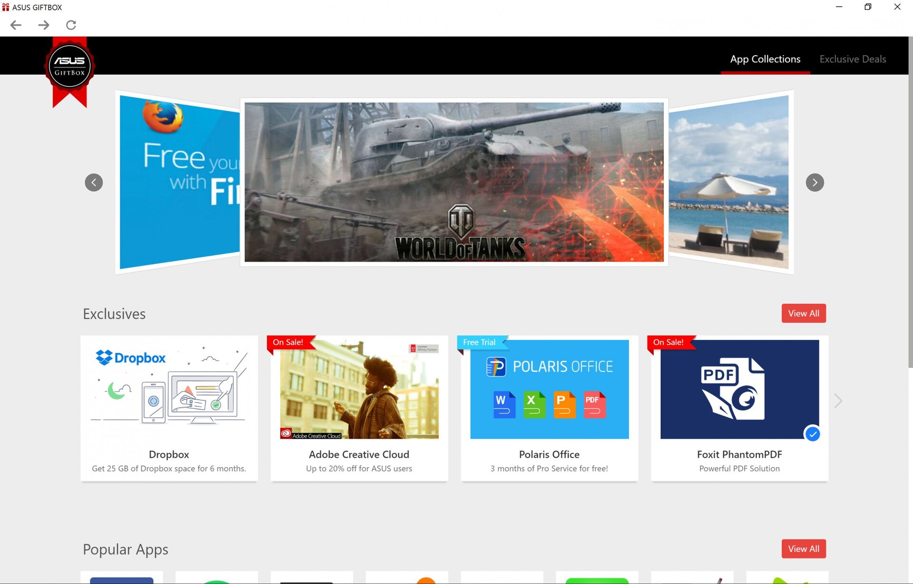
Task: Click View All for Popular Apps
Action: pyautogui.click(x=803, y=549)
